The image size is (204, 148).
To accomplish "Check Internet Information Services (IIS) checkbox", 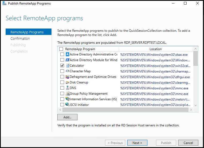I will point(62,99).
